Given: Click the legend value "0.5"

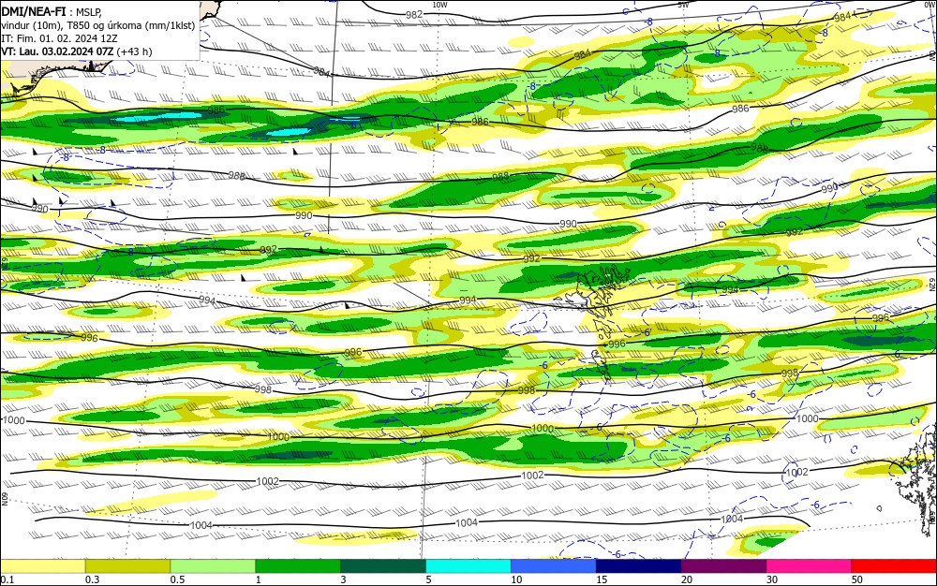Looking at the screenshot, I should 177,579.
